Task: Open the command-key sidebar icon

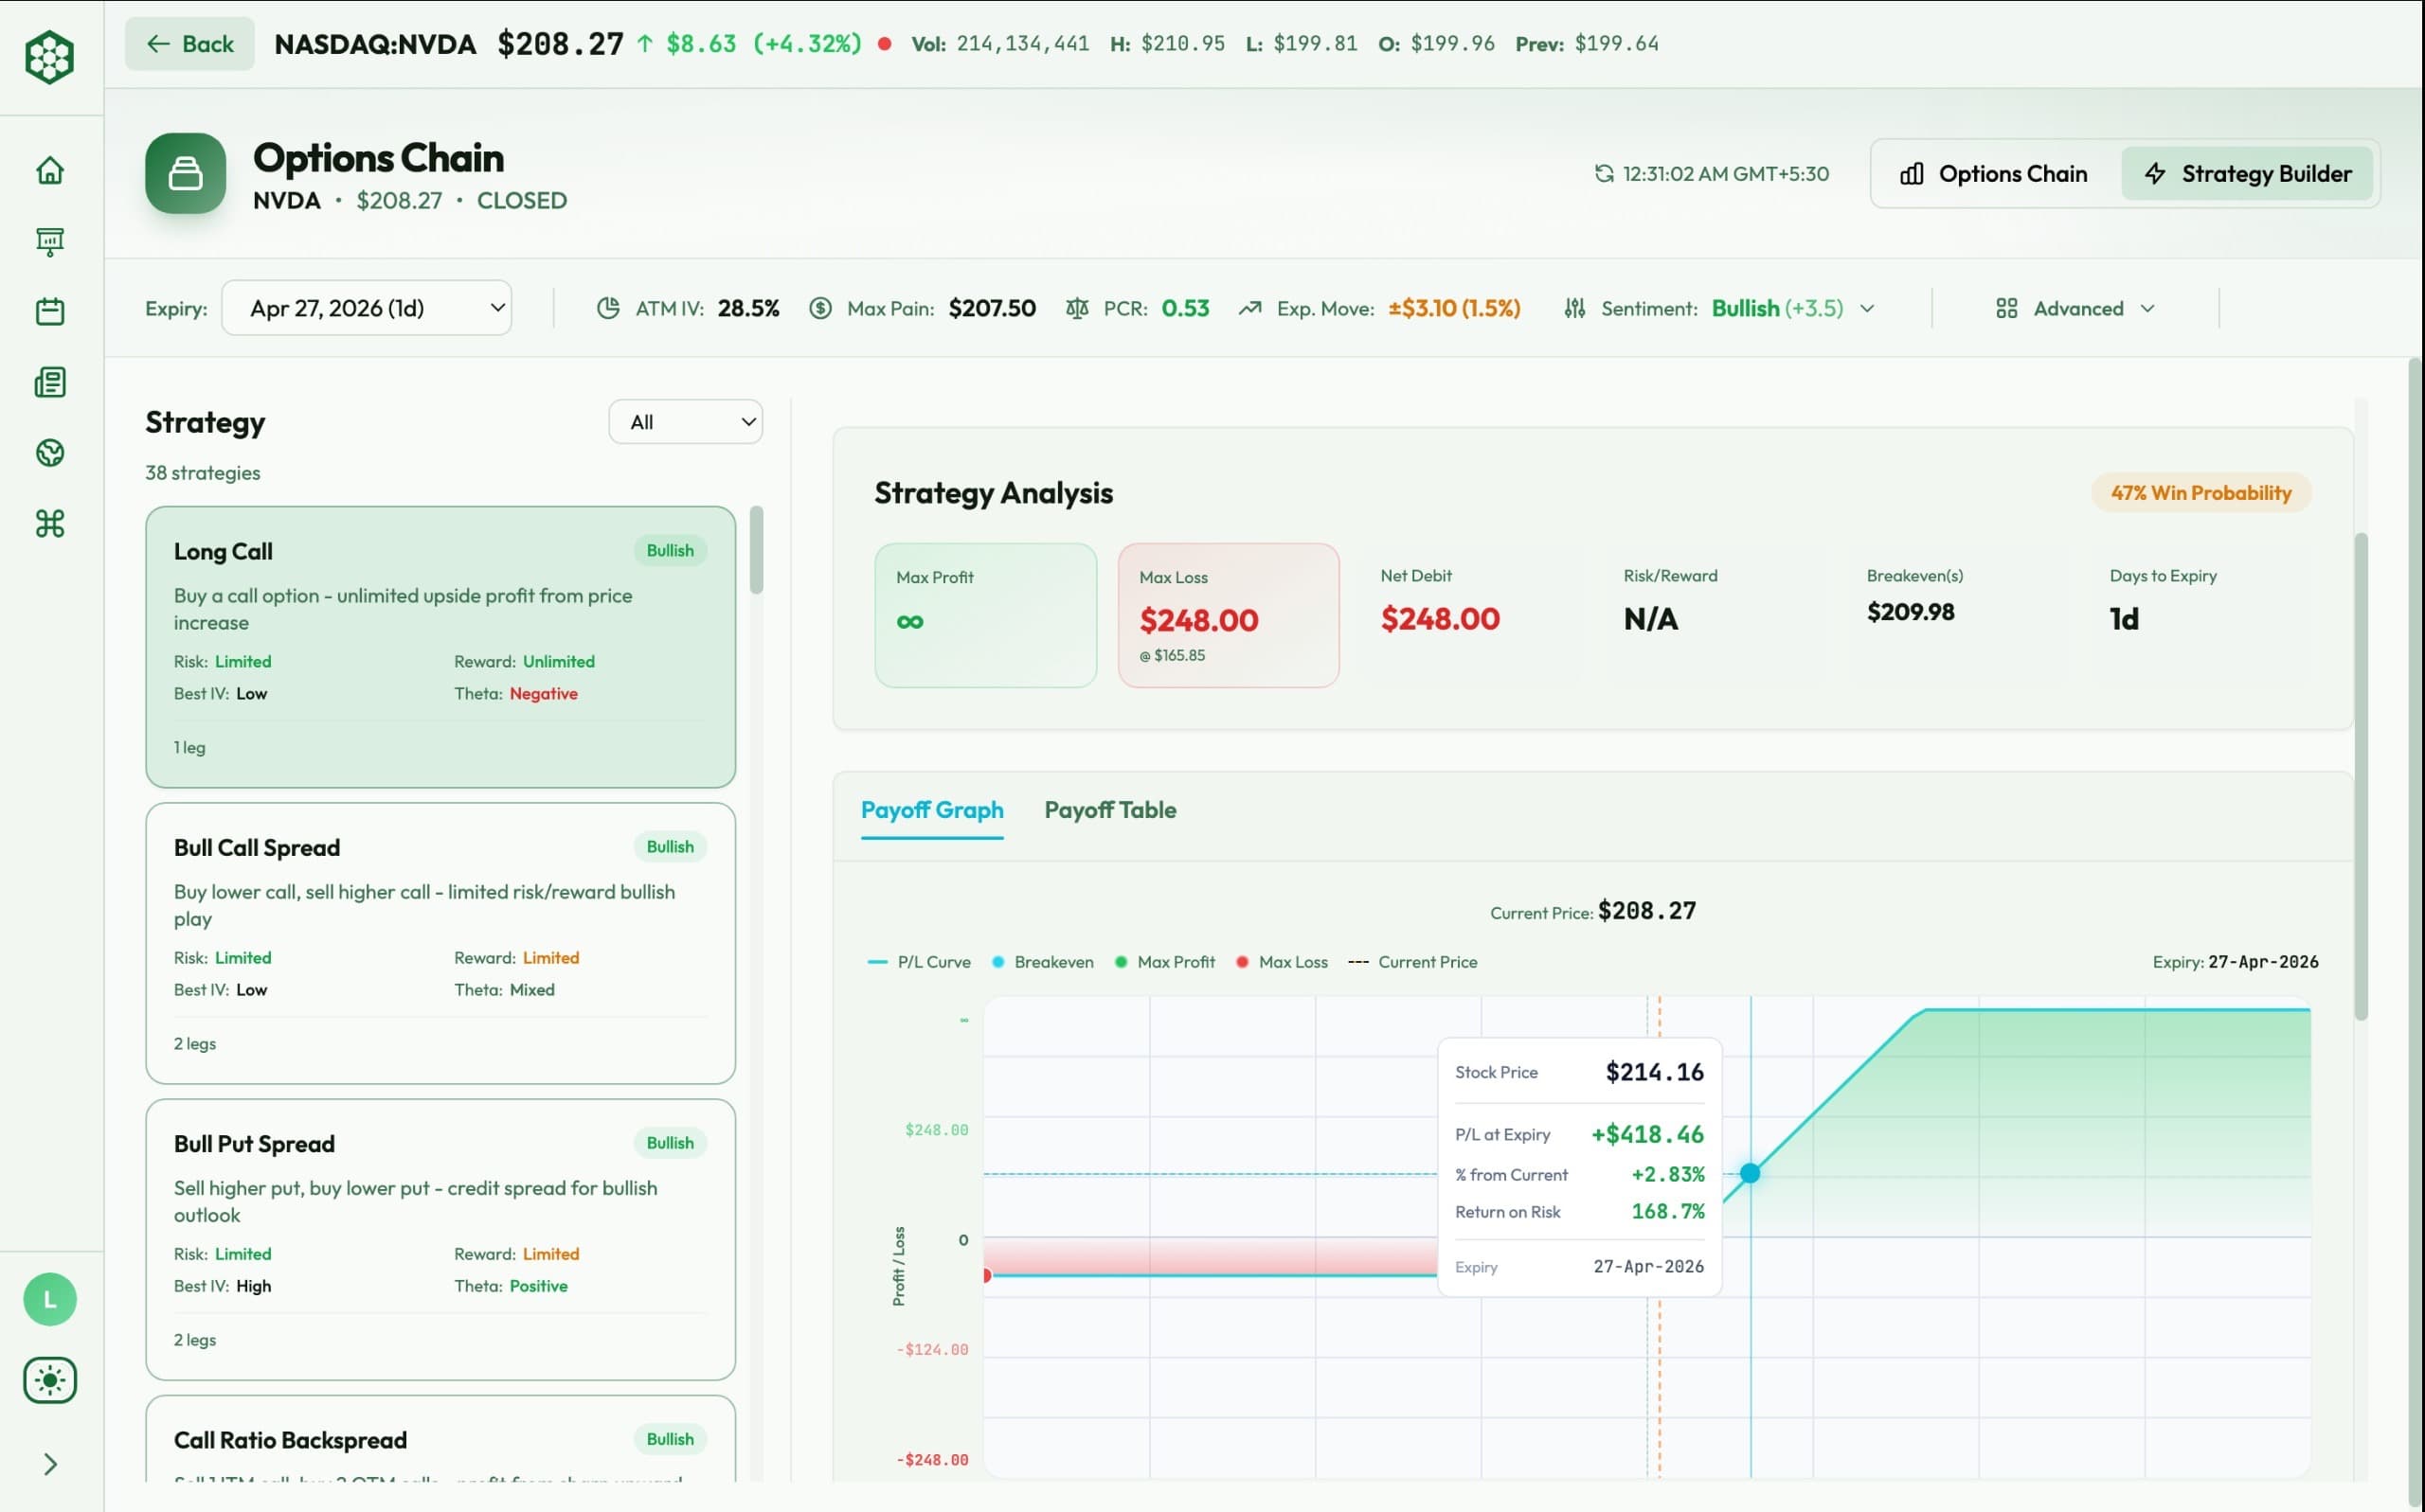Action: click(x=50, y=523)
